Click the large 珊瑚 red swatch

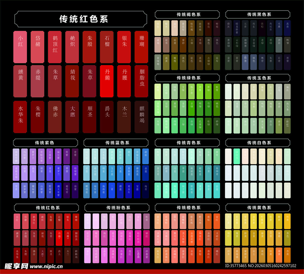pos(141,47)
